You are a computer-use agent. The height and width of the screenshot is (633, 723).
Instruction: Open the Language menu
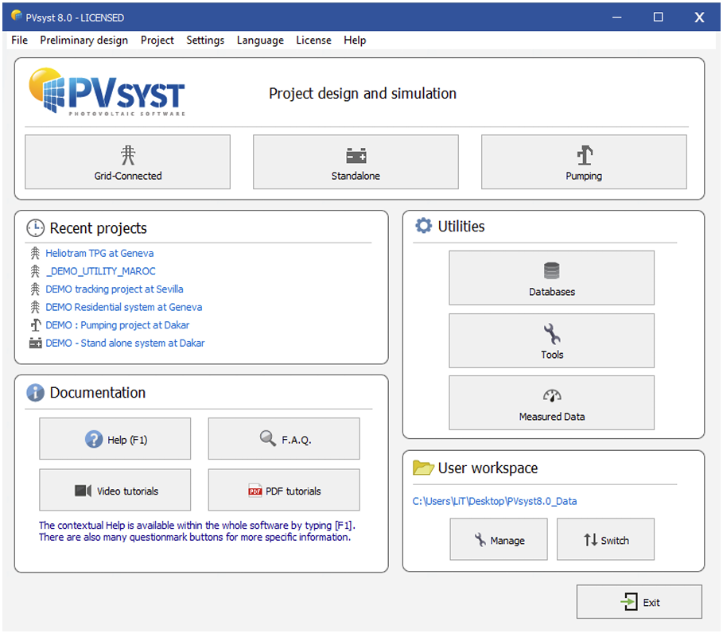point(260,40)
